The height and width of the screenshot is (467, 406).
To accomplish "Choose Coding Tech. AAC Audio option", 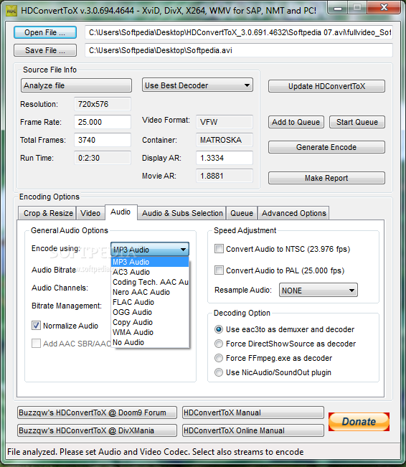I will click(150, 282).
